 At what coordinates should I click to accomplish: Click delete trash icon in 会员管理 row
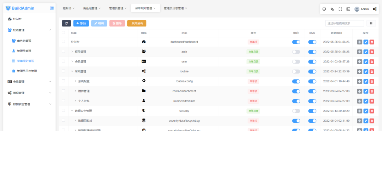click(372, 62)
